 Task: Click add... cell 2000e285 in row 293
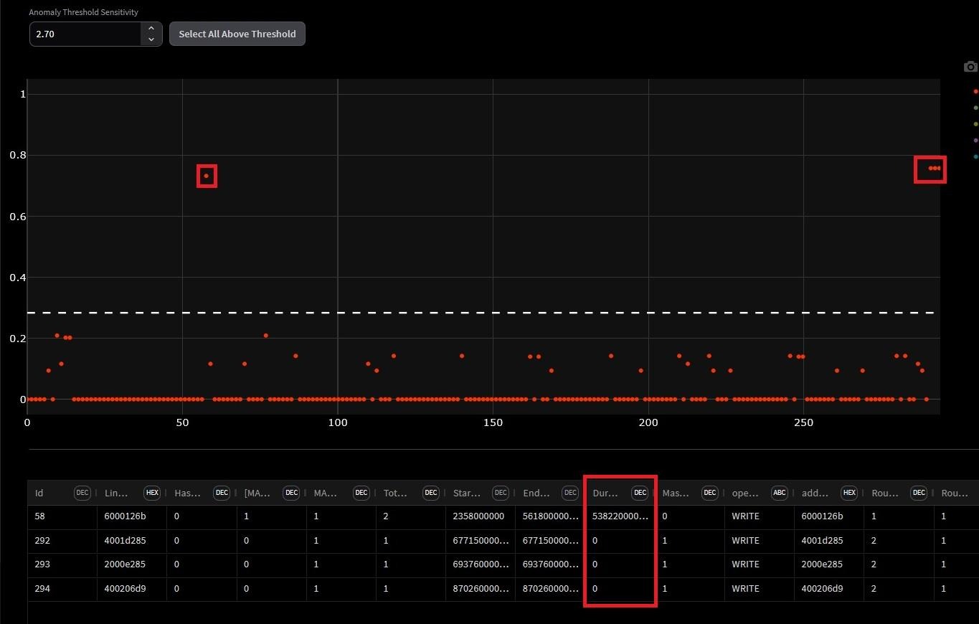click(829, 564)
